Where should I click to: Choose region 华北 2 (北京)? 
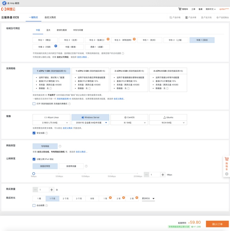[x=71, y=40]
